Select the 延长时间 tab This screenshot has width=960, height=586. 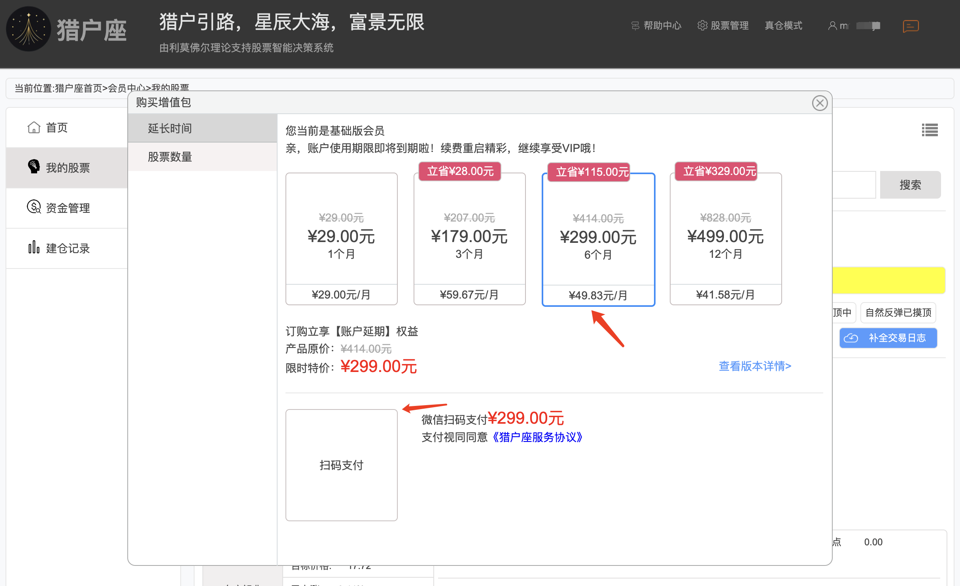pyautogui.click(x=202, y=128)
